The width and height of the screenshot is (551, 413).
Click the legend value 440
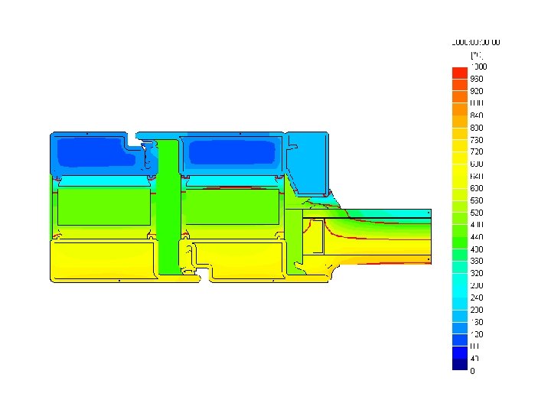[477, 237]
